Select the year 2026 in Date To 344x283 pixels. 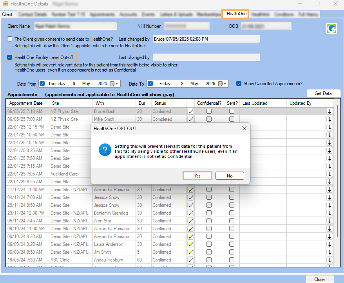click(x=210, y=84)
